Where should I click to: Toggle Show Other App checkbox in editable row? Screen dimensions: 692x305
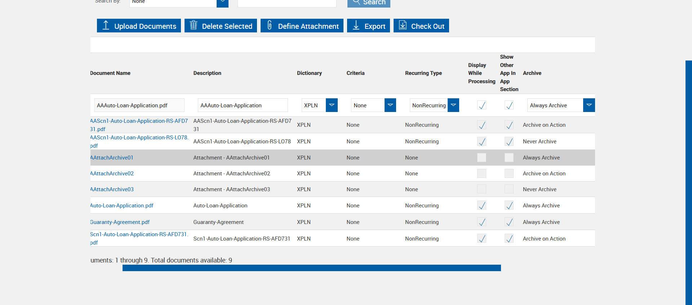[x=509, y=105]
